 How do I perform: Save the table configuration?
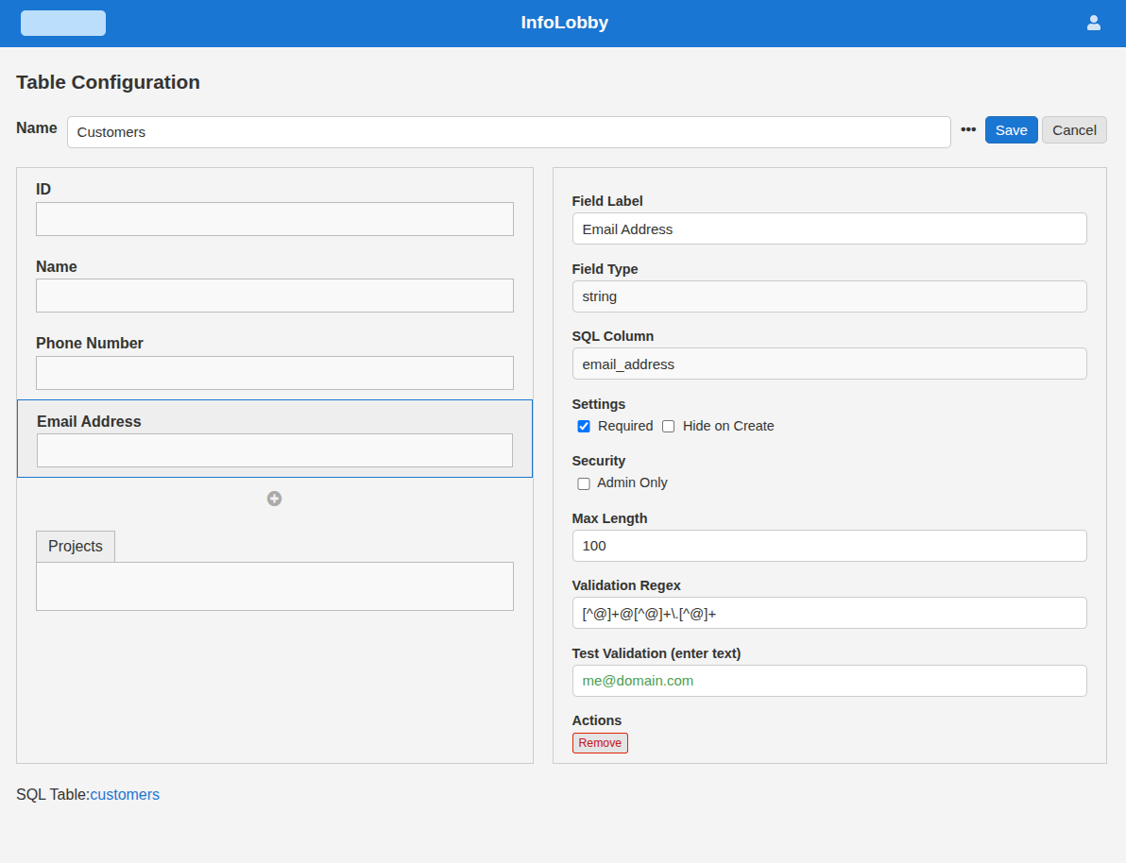1011,130
